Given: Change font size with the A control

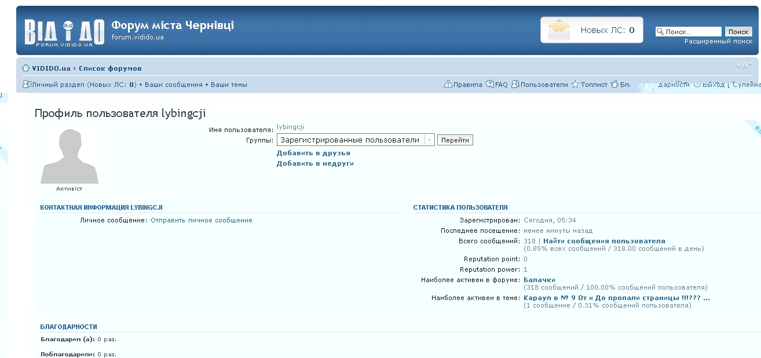Looking at the screenshot, I should pos(744,65).
